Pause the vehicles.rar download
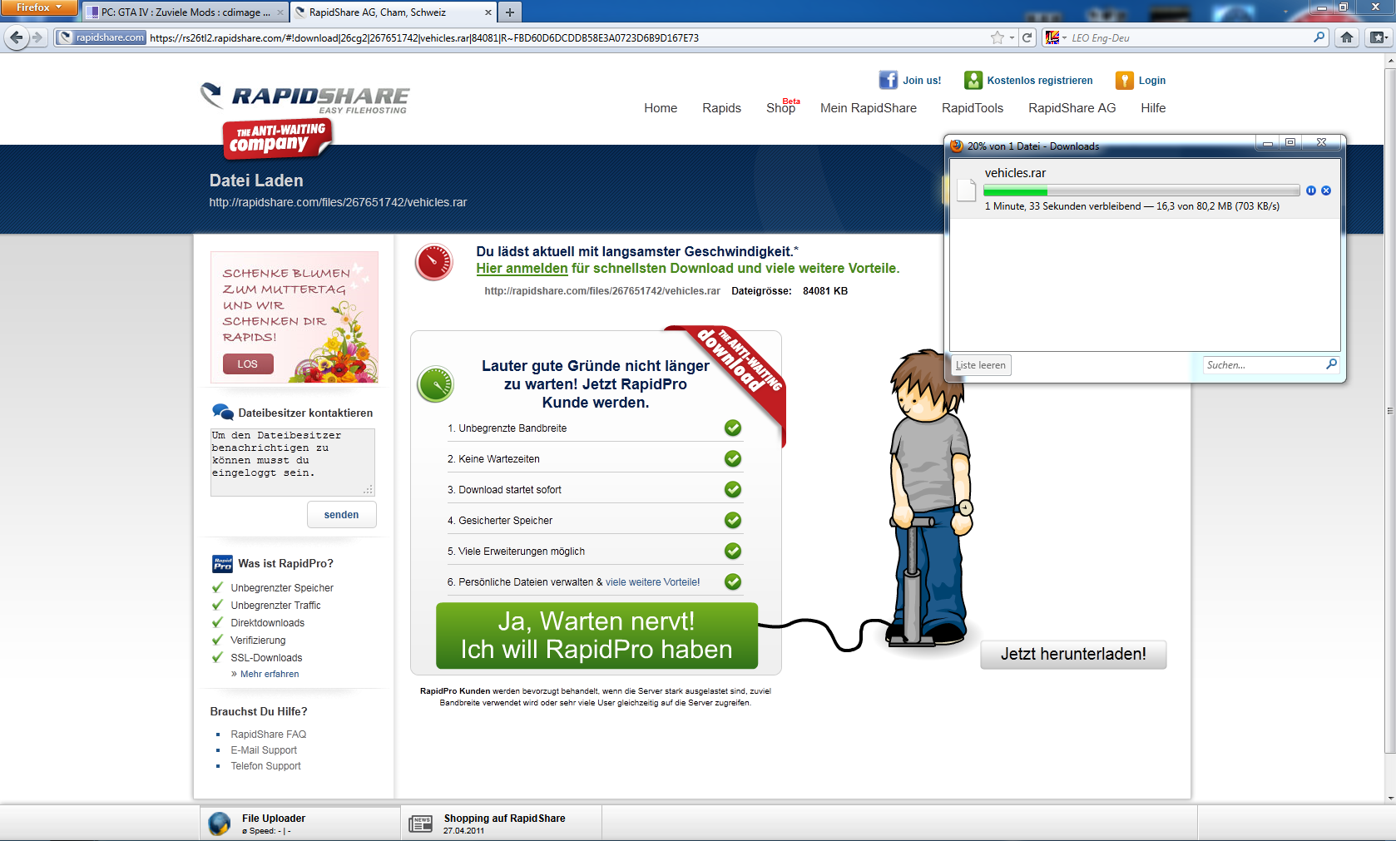 point(1311,190)
